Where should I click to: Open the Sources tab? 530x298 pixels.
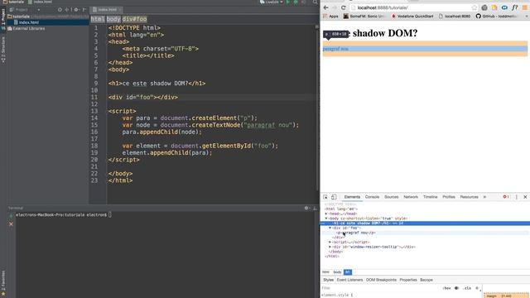point(392,197)
